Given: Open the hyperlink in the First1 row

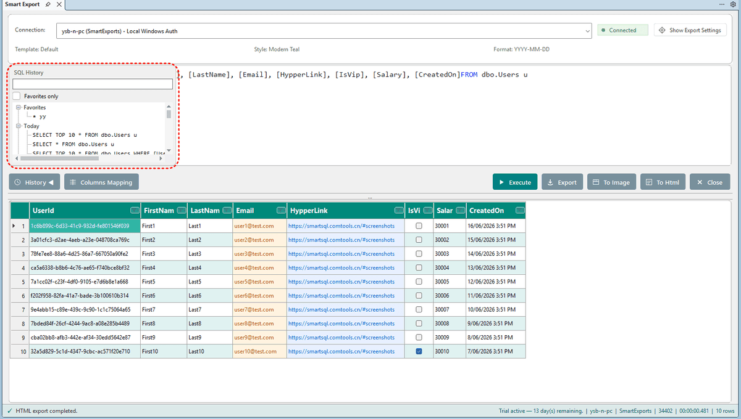Looking at the screenshot, I should [342, 226].
